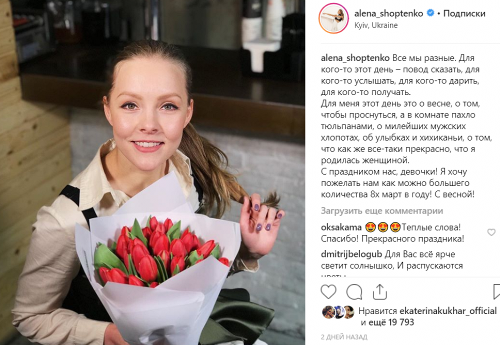
Task: Like the post with heart icon
Action: click(x=328, y=291)
